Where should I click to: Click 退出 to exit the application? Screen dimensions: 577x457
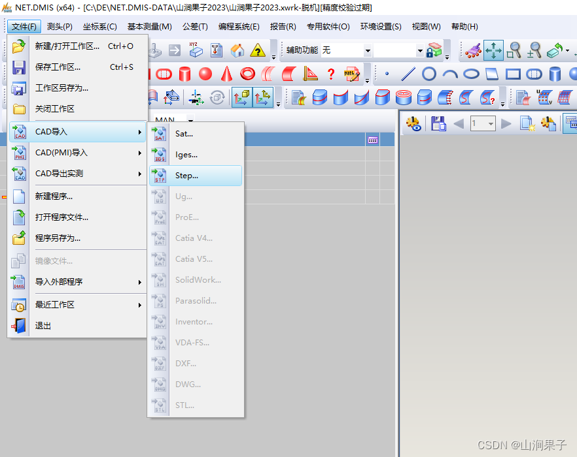[x=77, y=326]
